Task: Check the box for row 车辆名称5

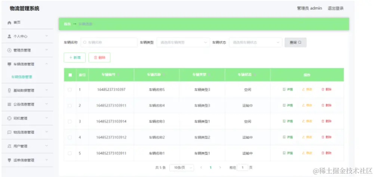Action: [x=70, y=90]
